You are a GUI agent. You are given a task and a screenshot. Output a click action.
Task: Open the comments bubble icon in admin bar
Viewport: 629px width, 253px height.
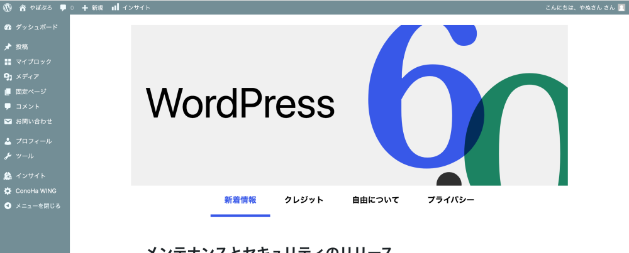[63, 8]
